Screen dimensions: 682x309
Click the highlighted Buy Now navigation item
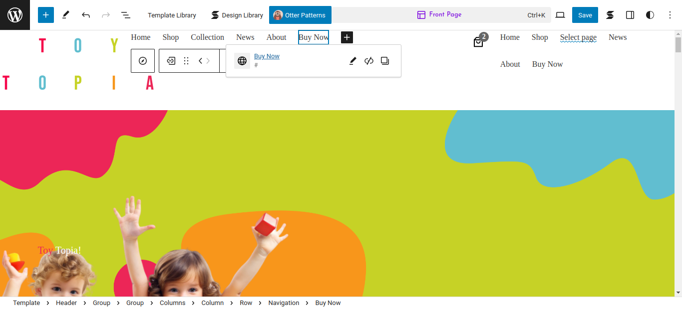(314, 37)
